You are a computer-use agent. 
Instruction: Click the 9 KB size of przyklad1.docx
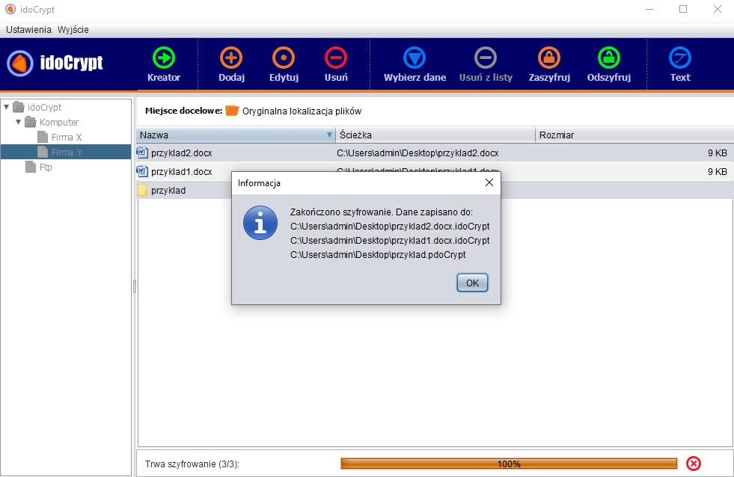[717, 172]
